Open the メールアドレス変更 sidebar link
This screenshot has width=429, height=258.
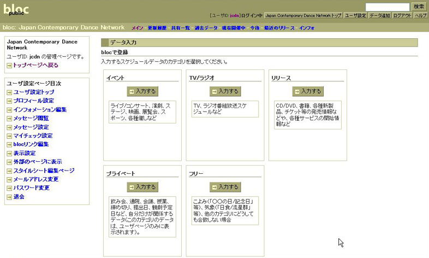36,179
